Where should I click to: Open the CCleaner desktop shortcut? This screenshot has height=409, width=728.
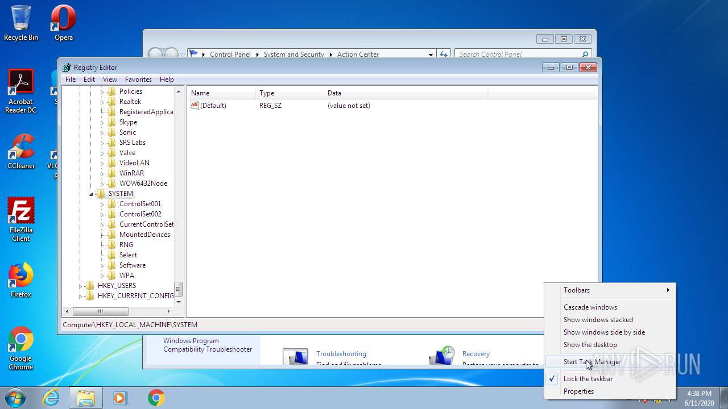pyautogui.click(x=21, y=152)
